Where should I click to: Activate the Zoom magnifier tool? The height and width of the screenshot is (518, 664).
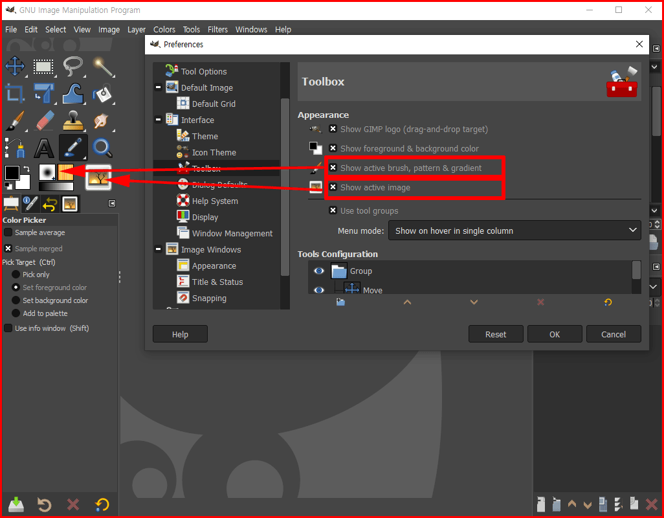coord(102,148)
